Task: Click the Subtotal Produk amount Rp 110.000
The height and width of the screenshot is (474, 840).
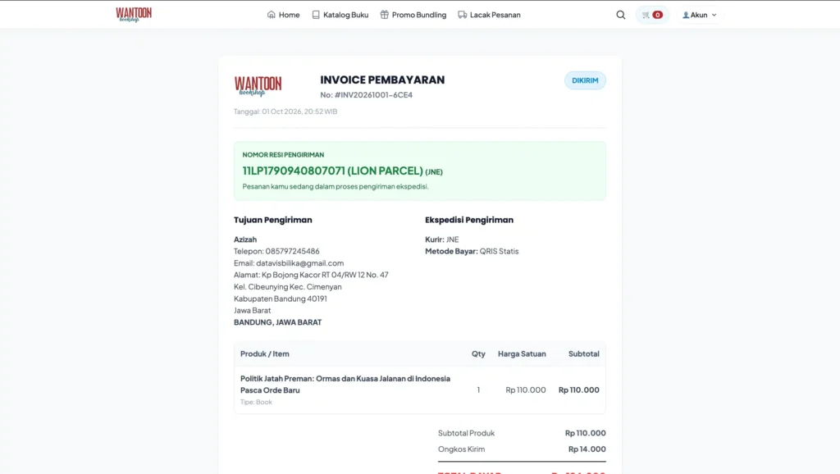Action: click(586, 433)
